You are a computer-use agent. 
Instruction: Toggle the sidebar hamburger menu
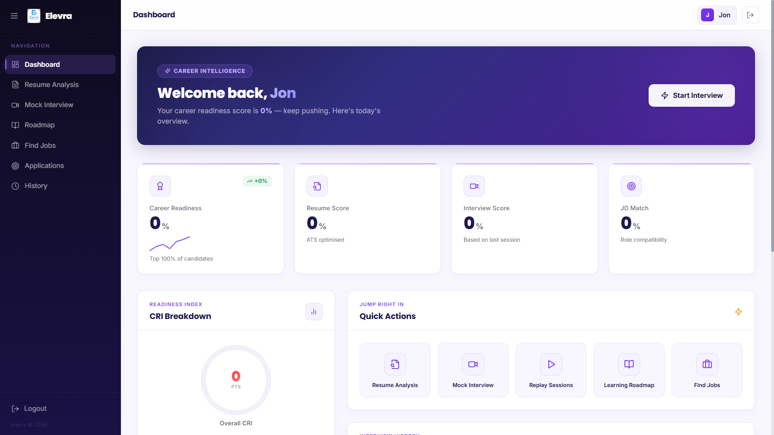pyautogui.click(x=14, y=16)
